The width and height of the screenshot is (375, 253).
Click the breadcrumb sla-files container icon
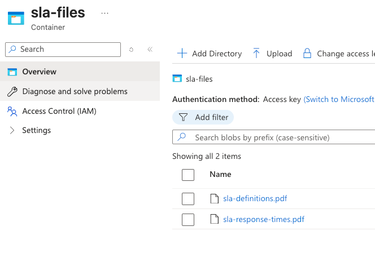coord(177,79)
